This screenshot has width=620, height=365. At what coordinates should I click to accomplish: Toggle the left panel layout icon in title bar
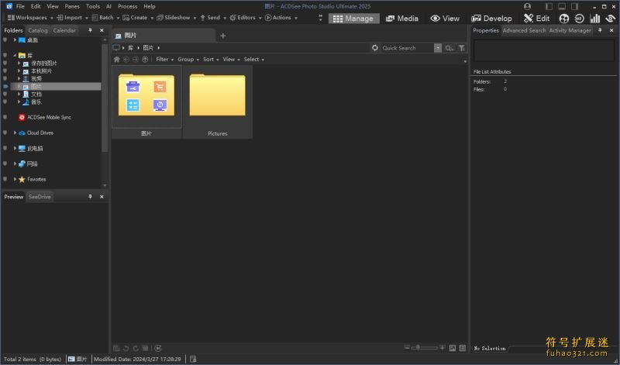549,5
